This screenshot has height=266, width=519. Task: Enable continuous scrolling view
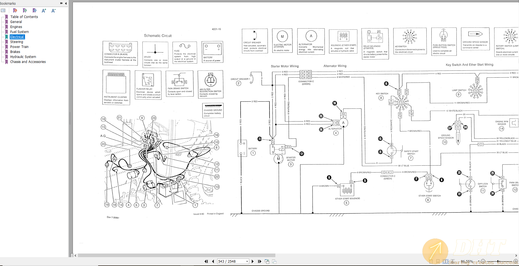click(x=437, y=261)
